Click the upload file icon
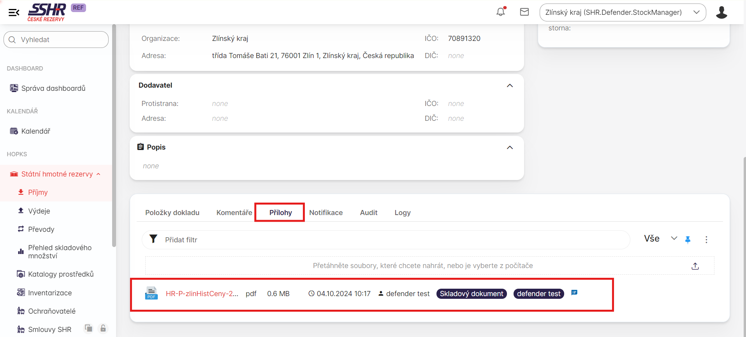Image resolution: width=746 pixels, height=337 pixels. coord(695,266)
